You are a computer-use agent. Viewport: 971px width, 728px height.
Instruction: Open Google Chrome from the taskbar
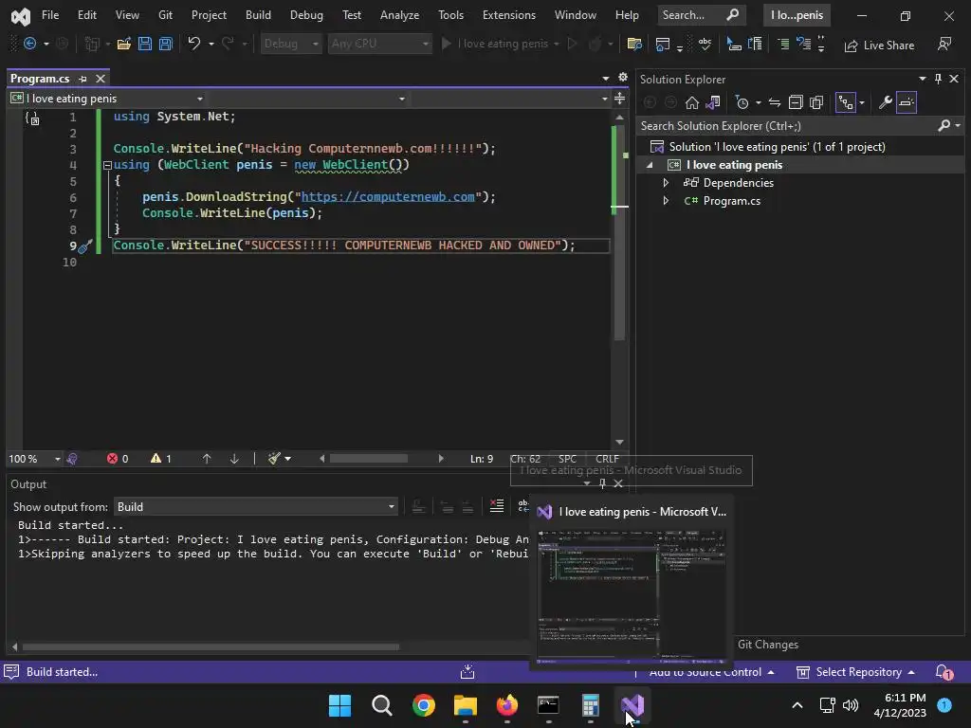click(x=424, y=705)
